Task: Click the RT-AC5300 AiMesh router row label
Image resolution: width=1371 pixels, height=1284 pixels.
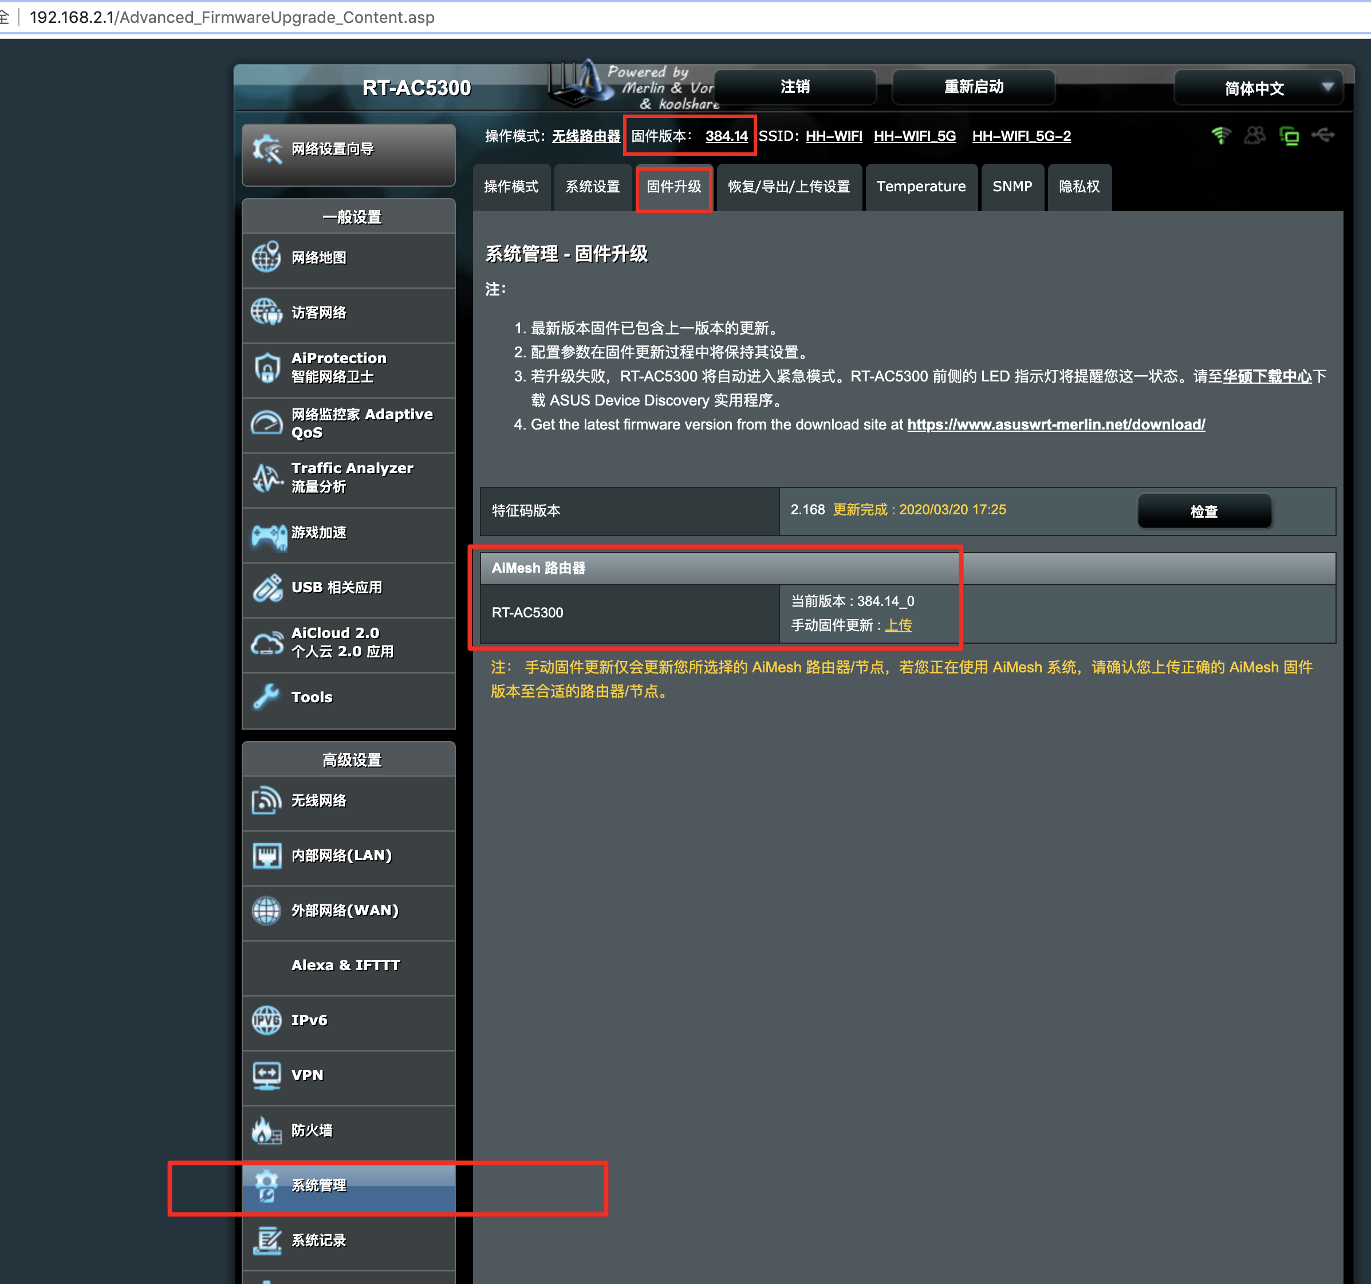Action: [x=527, y=613]
